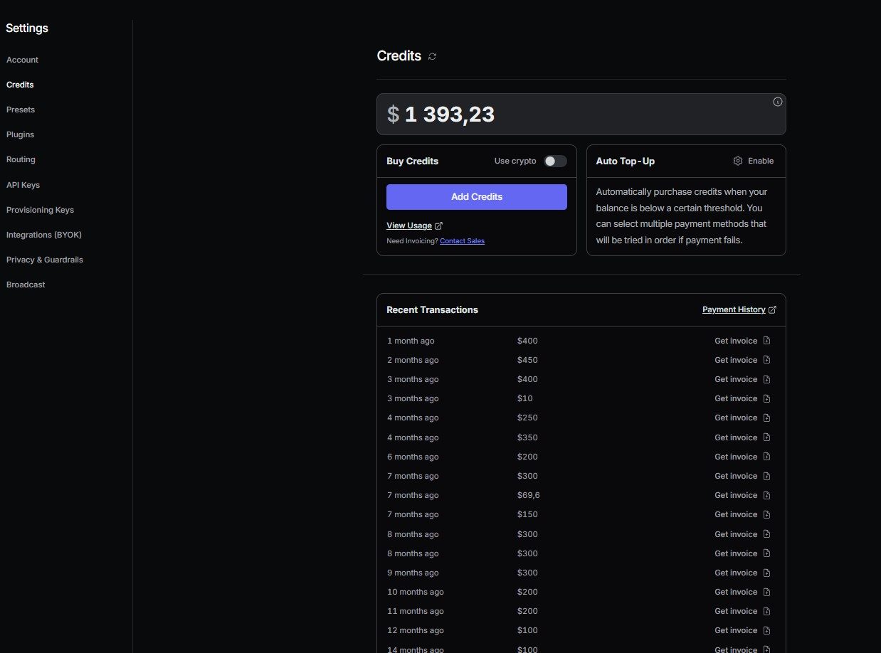Click the $1 393,23 balance display
The image size is (881, 653).
click(x=448, y=115)
